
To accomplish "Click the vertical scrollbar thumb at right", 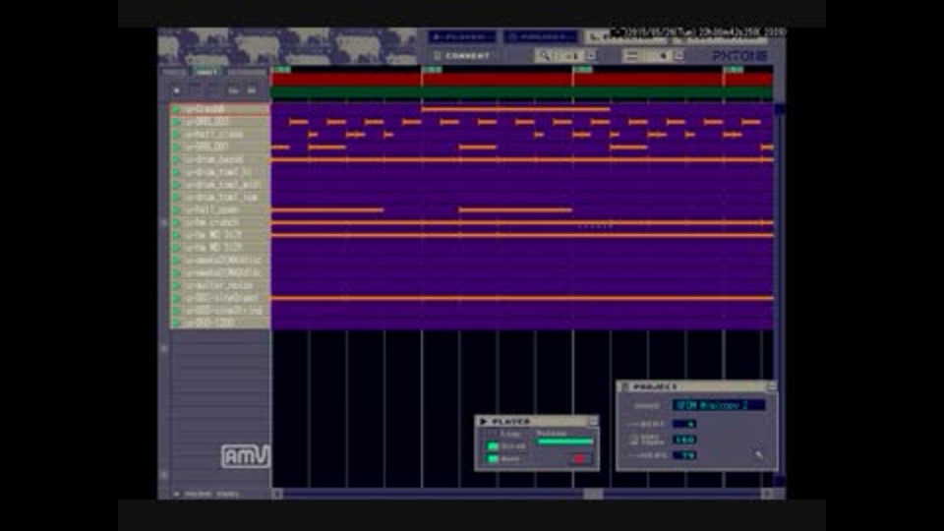I will (780, 109).
